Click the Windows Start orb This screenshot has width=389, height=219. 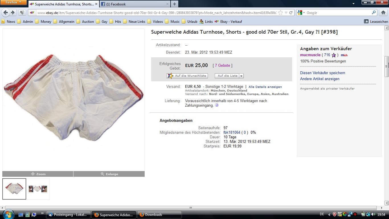[x=8, y=214]
